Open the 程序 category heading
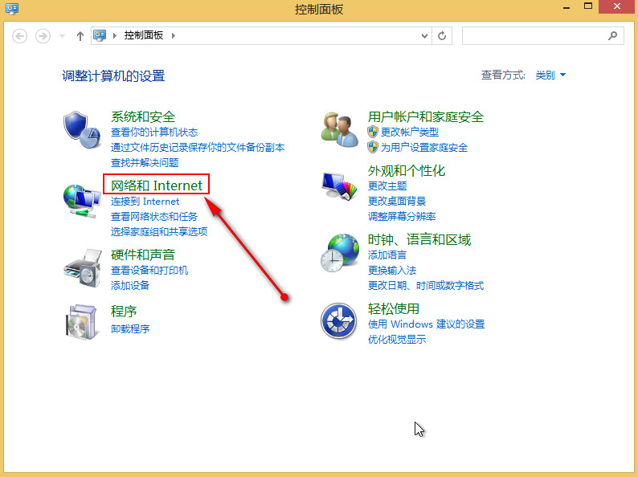Screen dimensions: 638x477 click(x=124, y=311)
